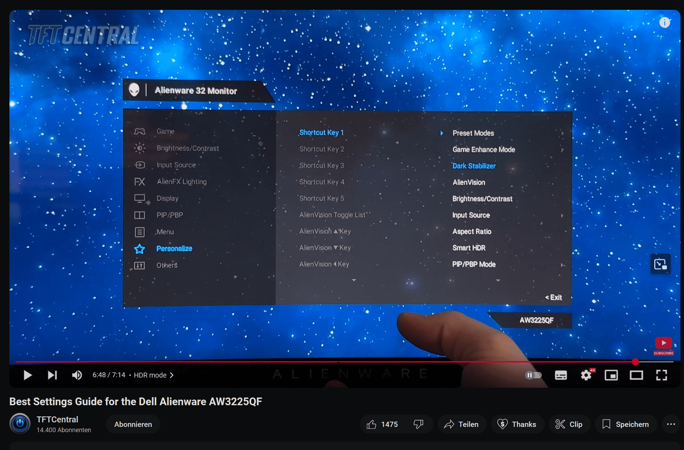Expand the right-column Input Source arrow
The width and height of the screenshot is (684, 450).
pos(562,216)
